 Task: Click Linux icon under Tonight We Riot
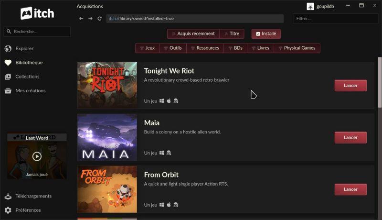coord(176,101)
